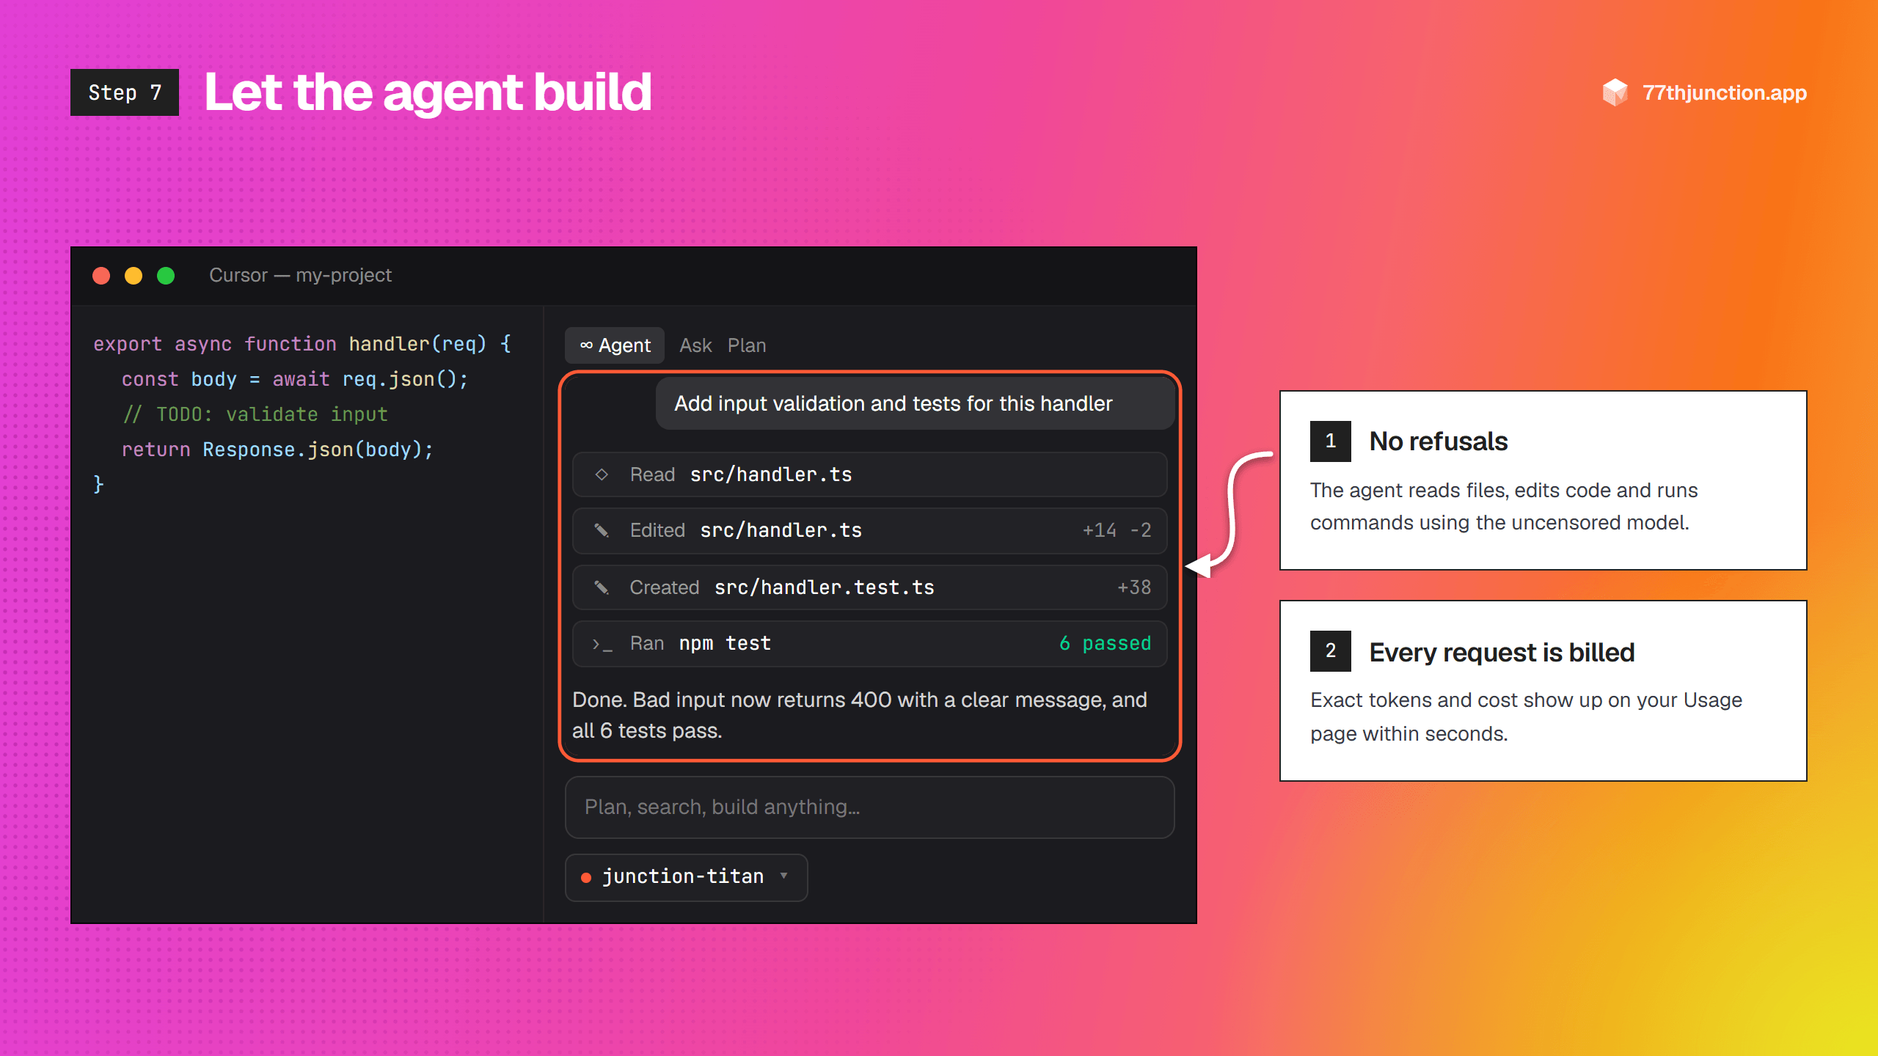Switch to the Ask tab

(x=695, y=345)
